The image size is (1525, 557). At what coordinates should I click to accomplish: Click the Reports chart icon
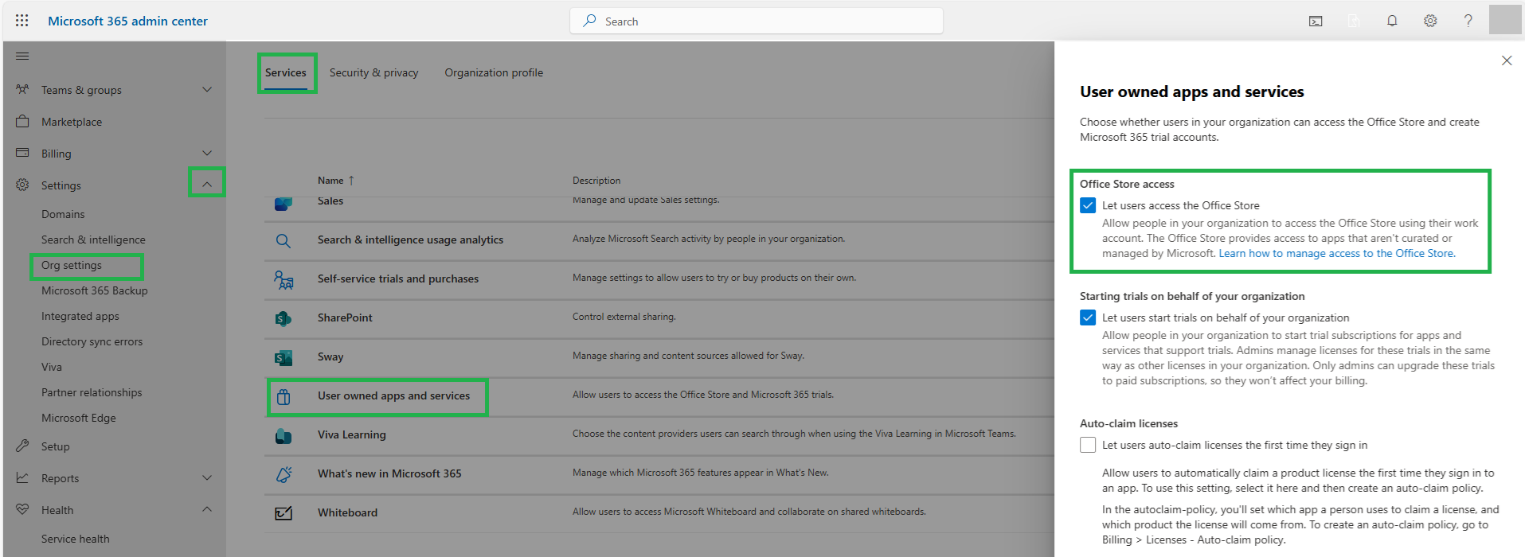point(22,478)
